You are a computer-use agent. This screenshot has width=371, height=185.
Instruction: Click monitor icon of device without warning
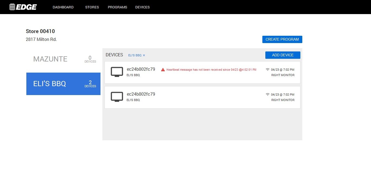[x=117, y=97]
